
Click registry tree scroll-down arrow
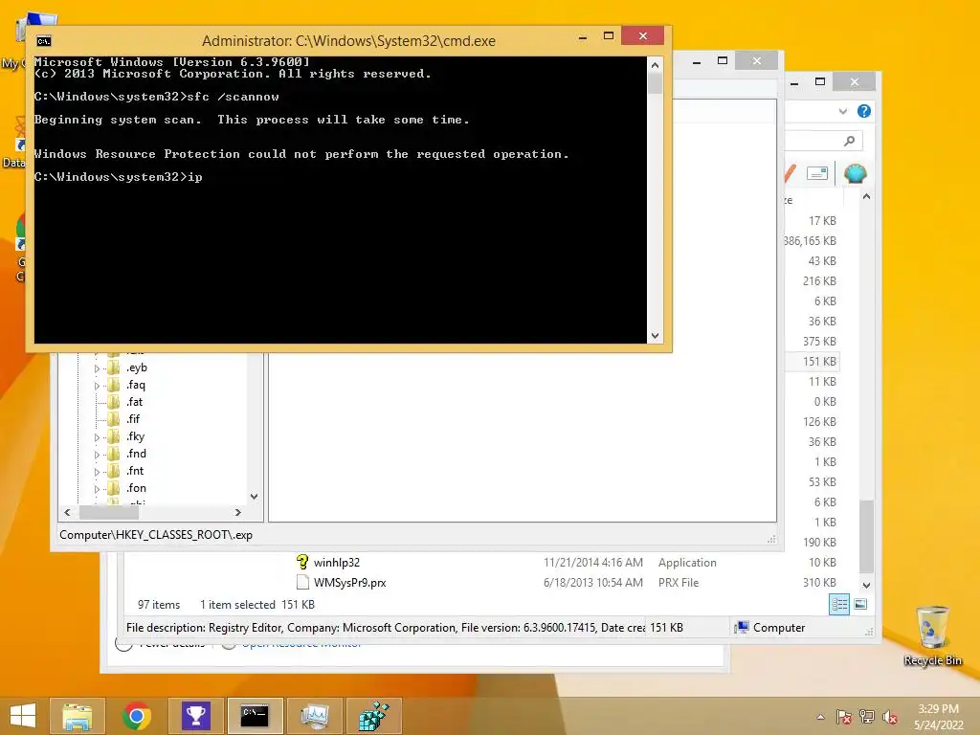click(254, 497)
